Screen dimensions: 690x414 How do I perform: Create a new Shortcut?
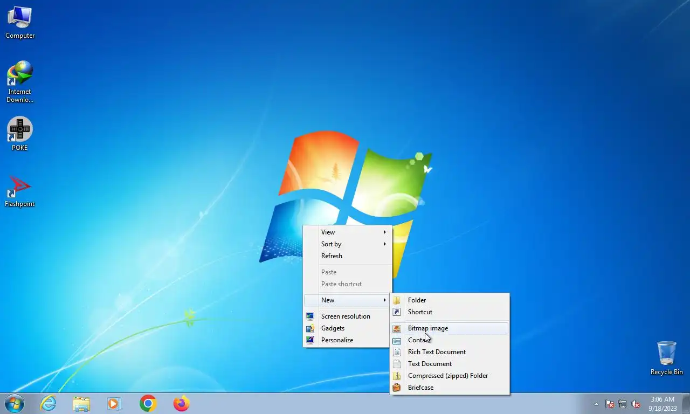pos(450,312)
